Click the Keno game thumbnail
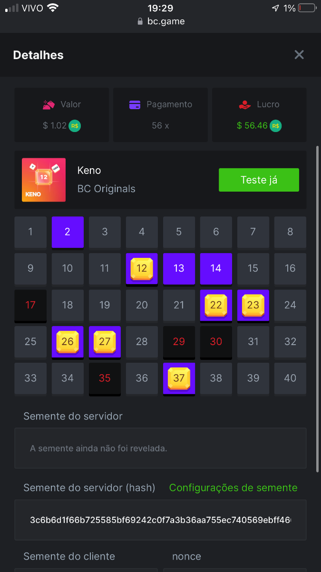 coord(44,180)
